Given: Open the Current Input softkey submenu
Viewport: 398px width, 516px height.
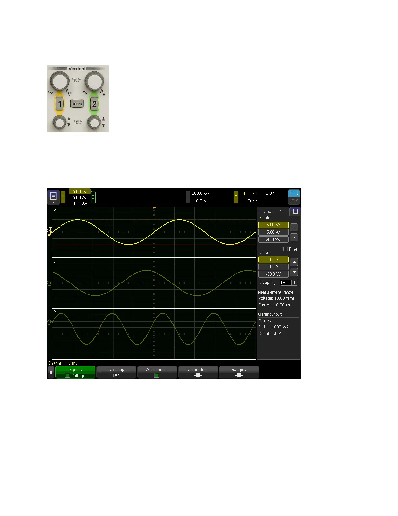Looking at the screenshot, I should pyautogui.click(x=198, y=372).
